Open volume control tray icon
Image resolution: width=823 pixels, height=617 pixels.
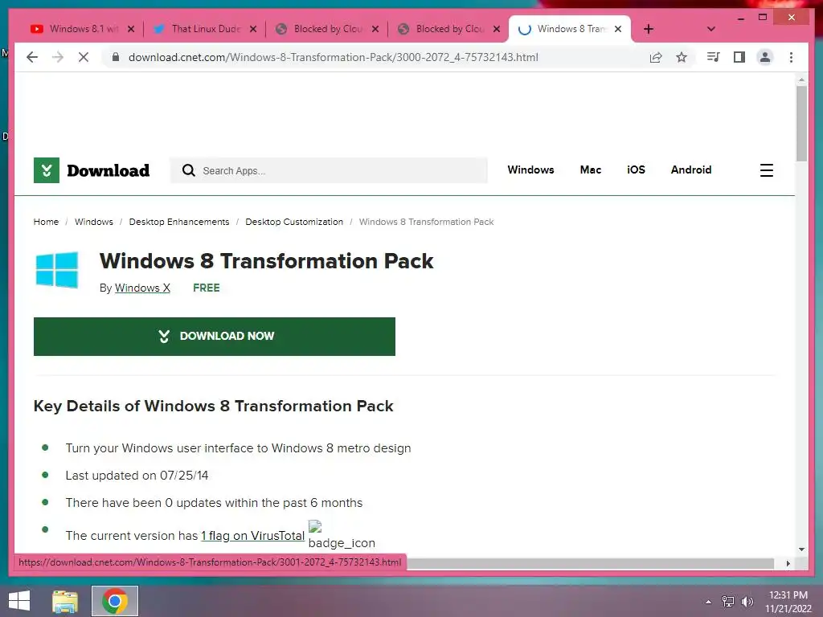[x=747, y=601]
